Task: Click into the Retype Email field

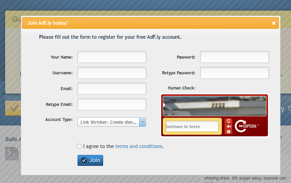Action: [x=112, y=104]
